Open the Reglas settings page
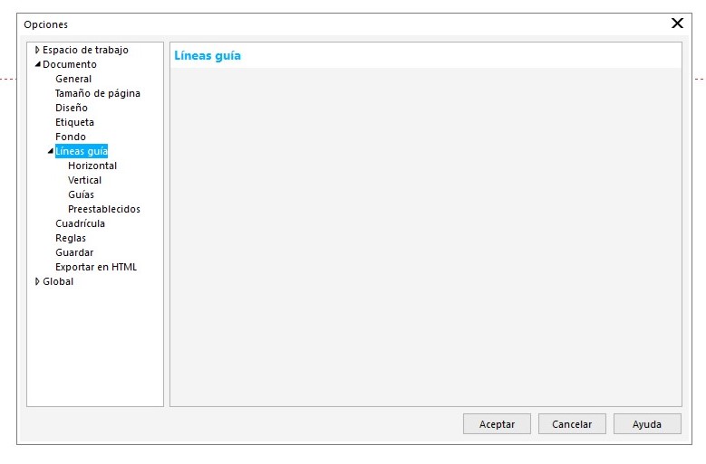This screenshot has width=706, height=464. [71, 239]
